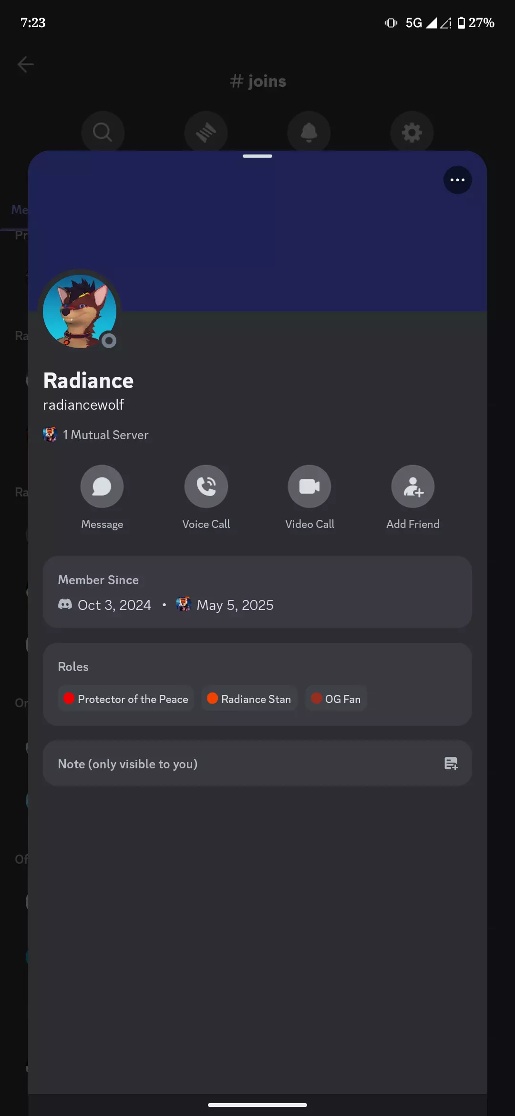Go back with the arrow icon
The image size is (515, 1116).
[x=25, y=64]
